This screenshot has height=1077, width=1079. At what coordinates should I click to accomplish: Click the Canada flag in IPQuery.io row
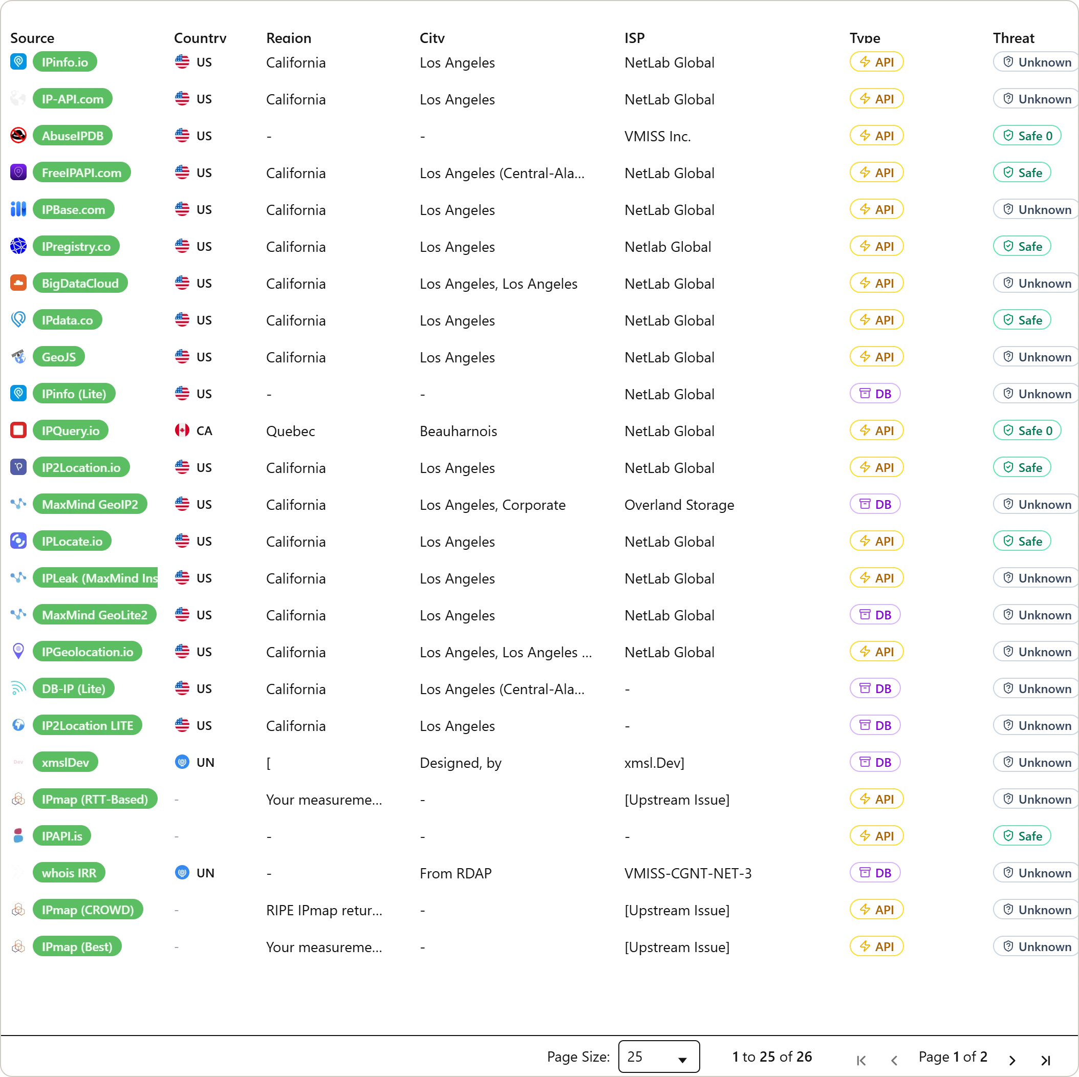click(x=182, y=430)
